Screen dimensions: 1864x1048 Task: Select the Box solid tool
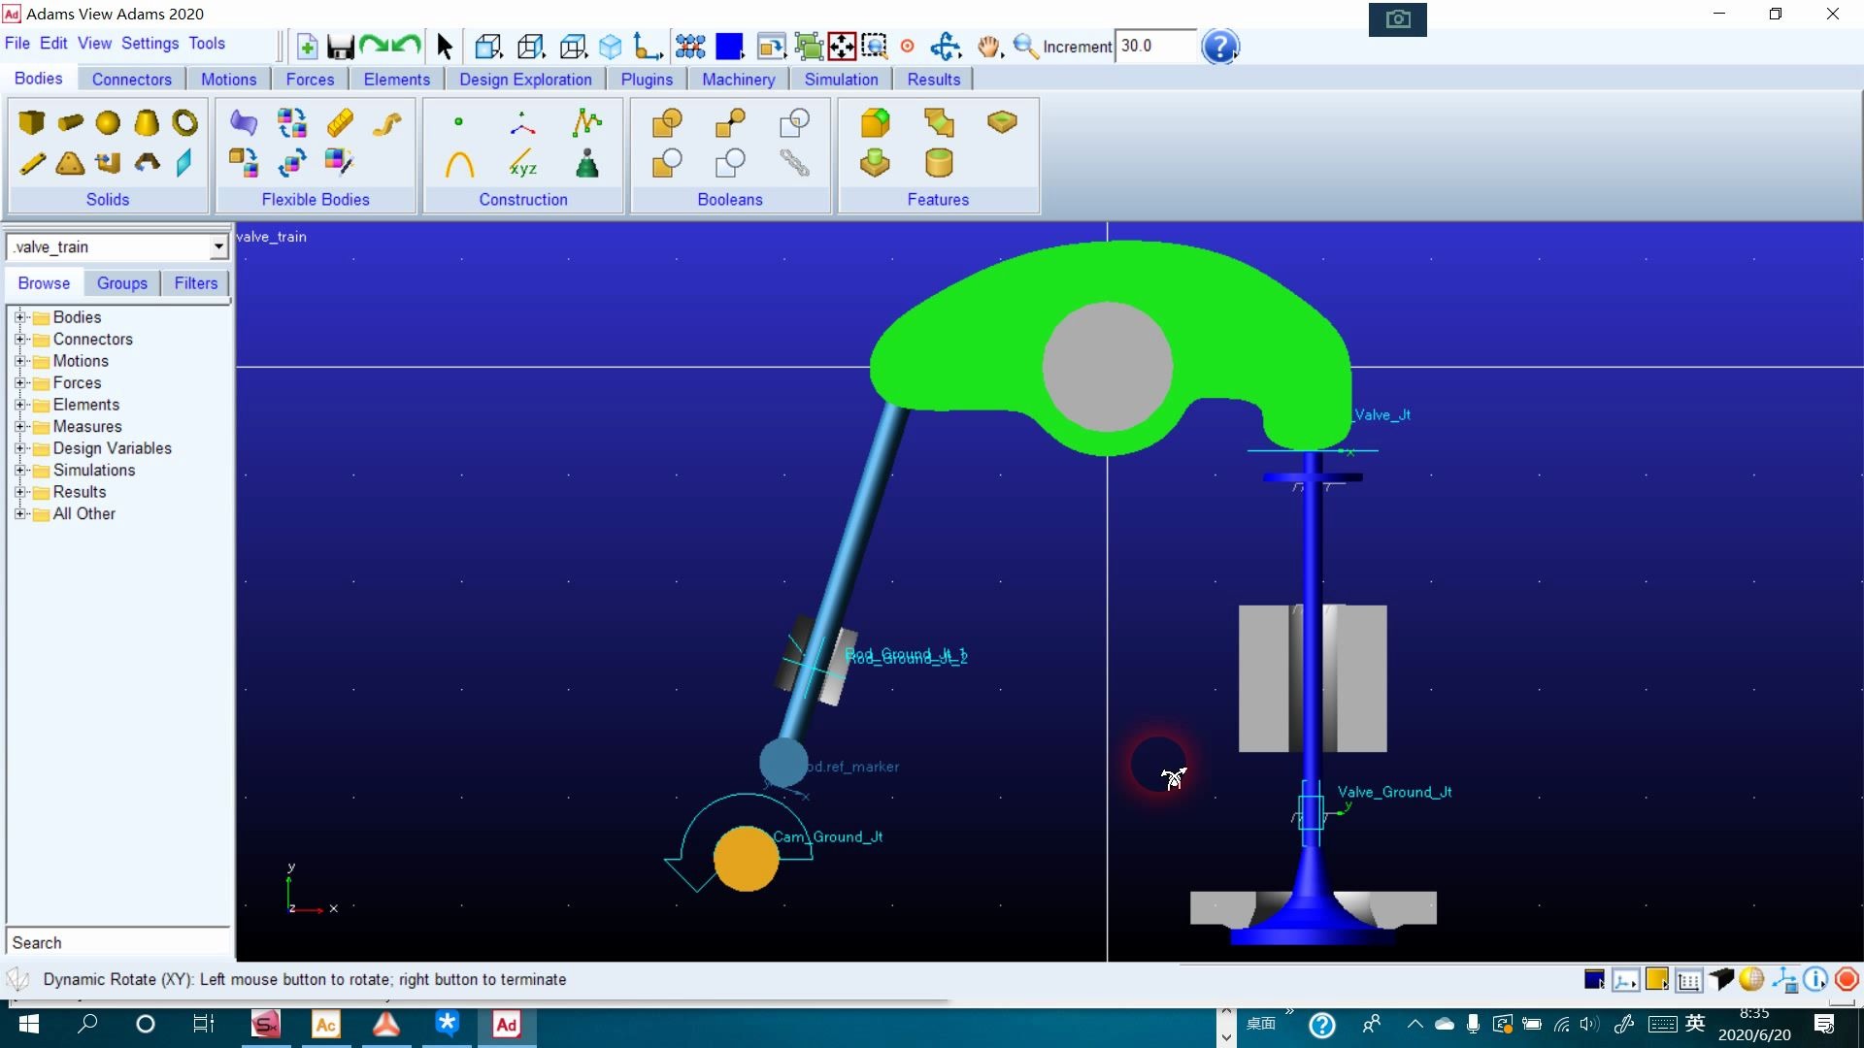pos(31,122)
